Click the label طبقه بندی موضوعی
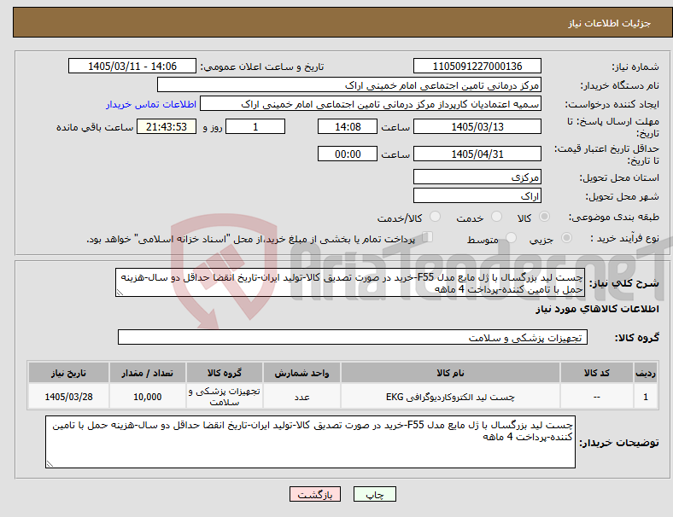Image resolution: width=673 pixels, height=517 pixels. 614,217
